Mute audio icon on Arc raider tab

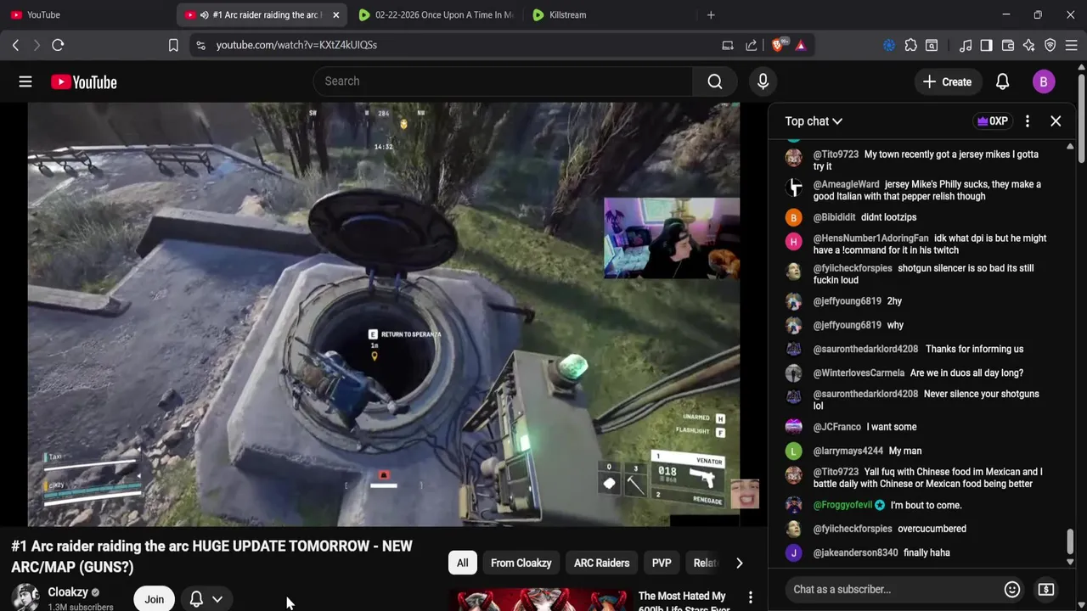click(x=205, y=14)
